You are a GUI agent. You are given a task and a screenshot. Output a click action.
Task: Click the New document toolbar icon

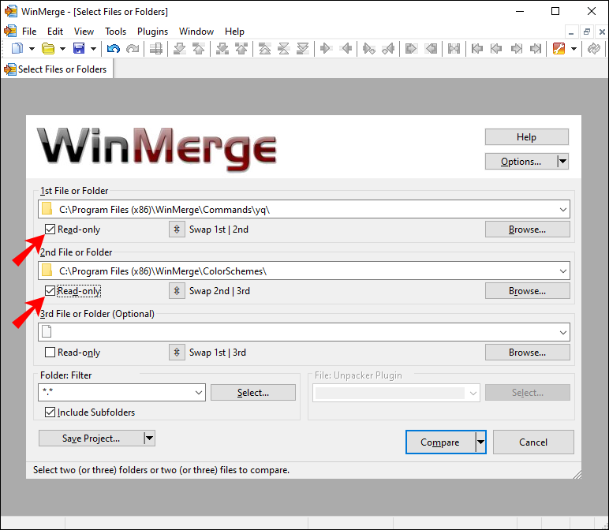(17, 49)
